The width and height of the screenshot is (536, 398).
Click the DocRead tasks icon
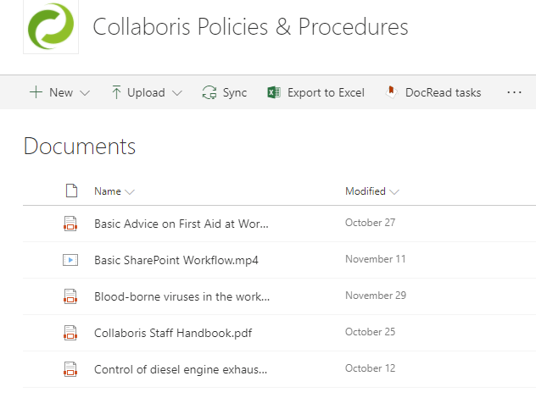pyautogui.click(x=390, y=92)
